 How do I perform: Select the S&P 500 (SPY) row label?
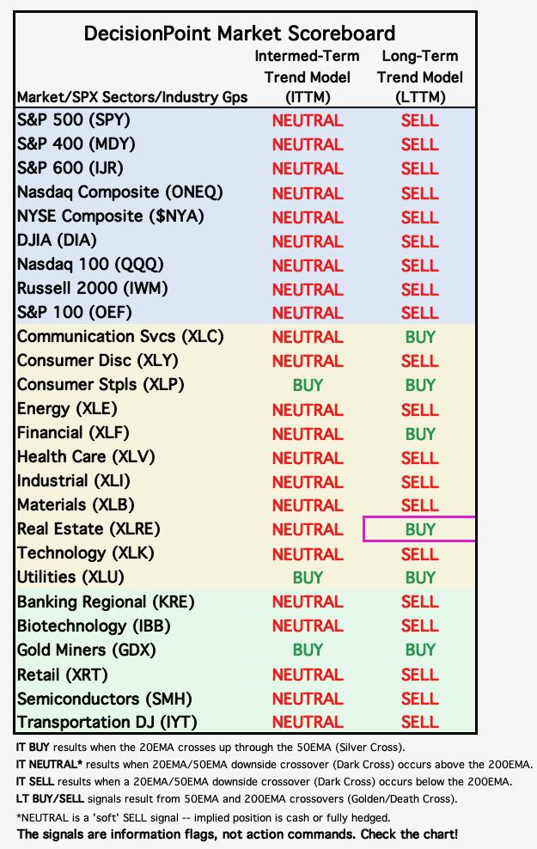click(74, 119)
